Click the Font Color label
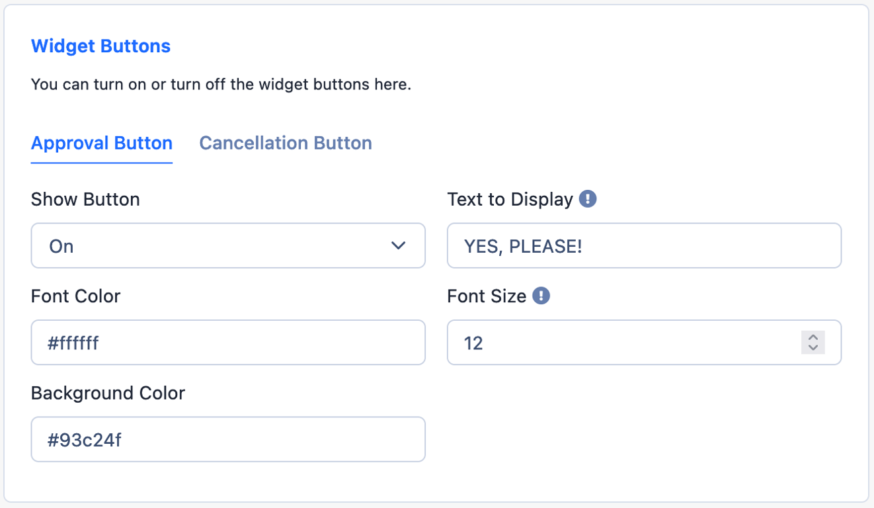This screenshot has height=508, width=874. 76,296
